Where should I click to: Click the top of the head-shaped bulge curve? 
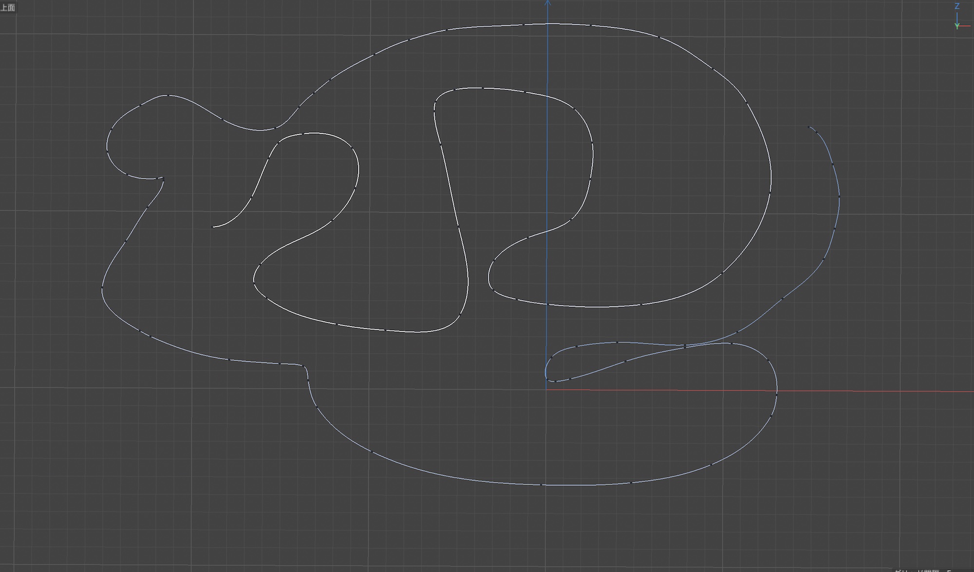tap(167, 95)
